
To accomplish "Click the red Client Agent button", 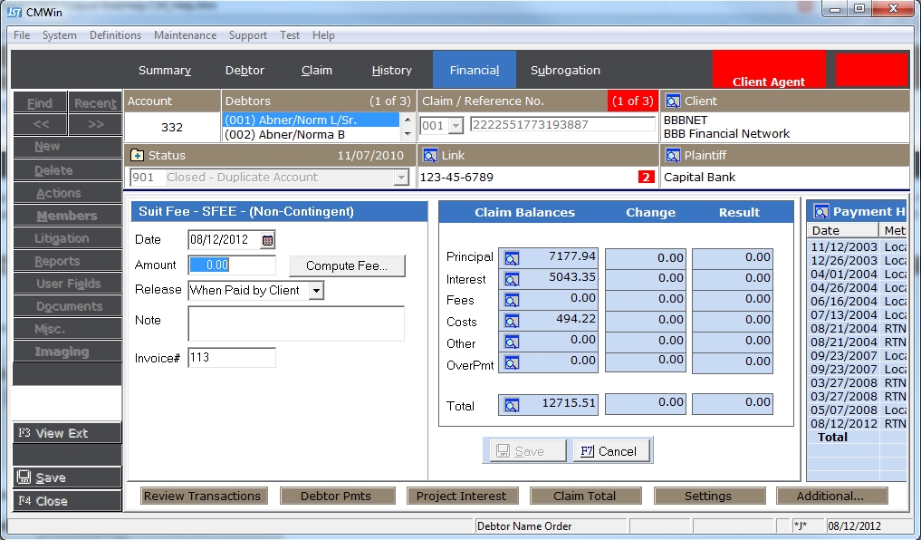I will coord(769,70).
